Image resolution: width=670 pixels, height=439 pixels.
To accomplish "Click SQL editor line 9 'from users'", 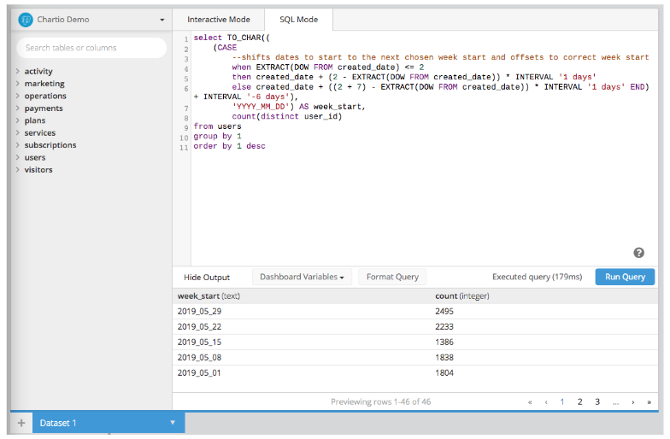I will coord(217,126).
